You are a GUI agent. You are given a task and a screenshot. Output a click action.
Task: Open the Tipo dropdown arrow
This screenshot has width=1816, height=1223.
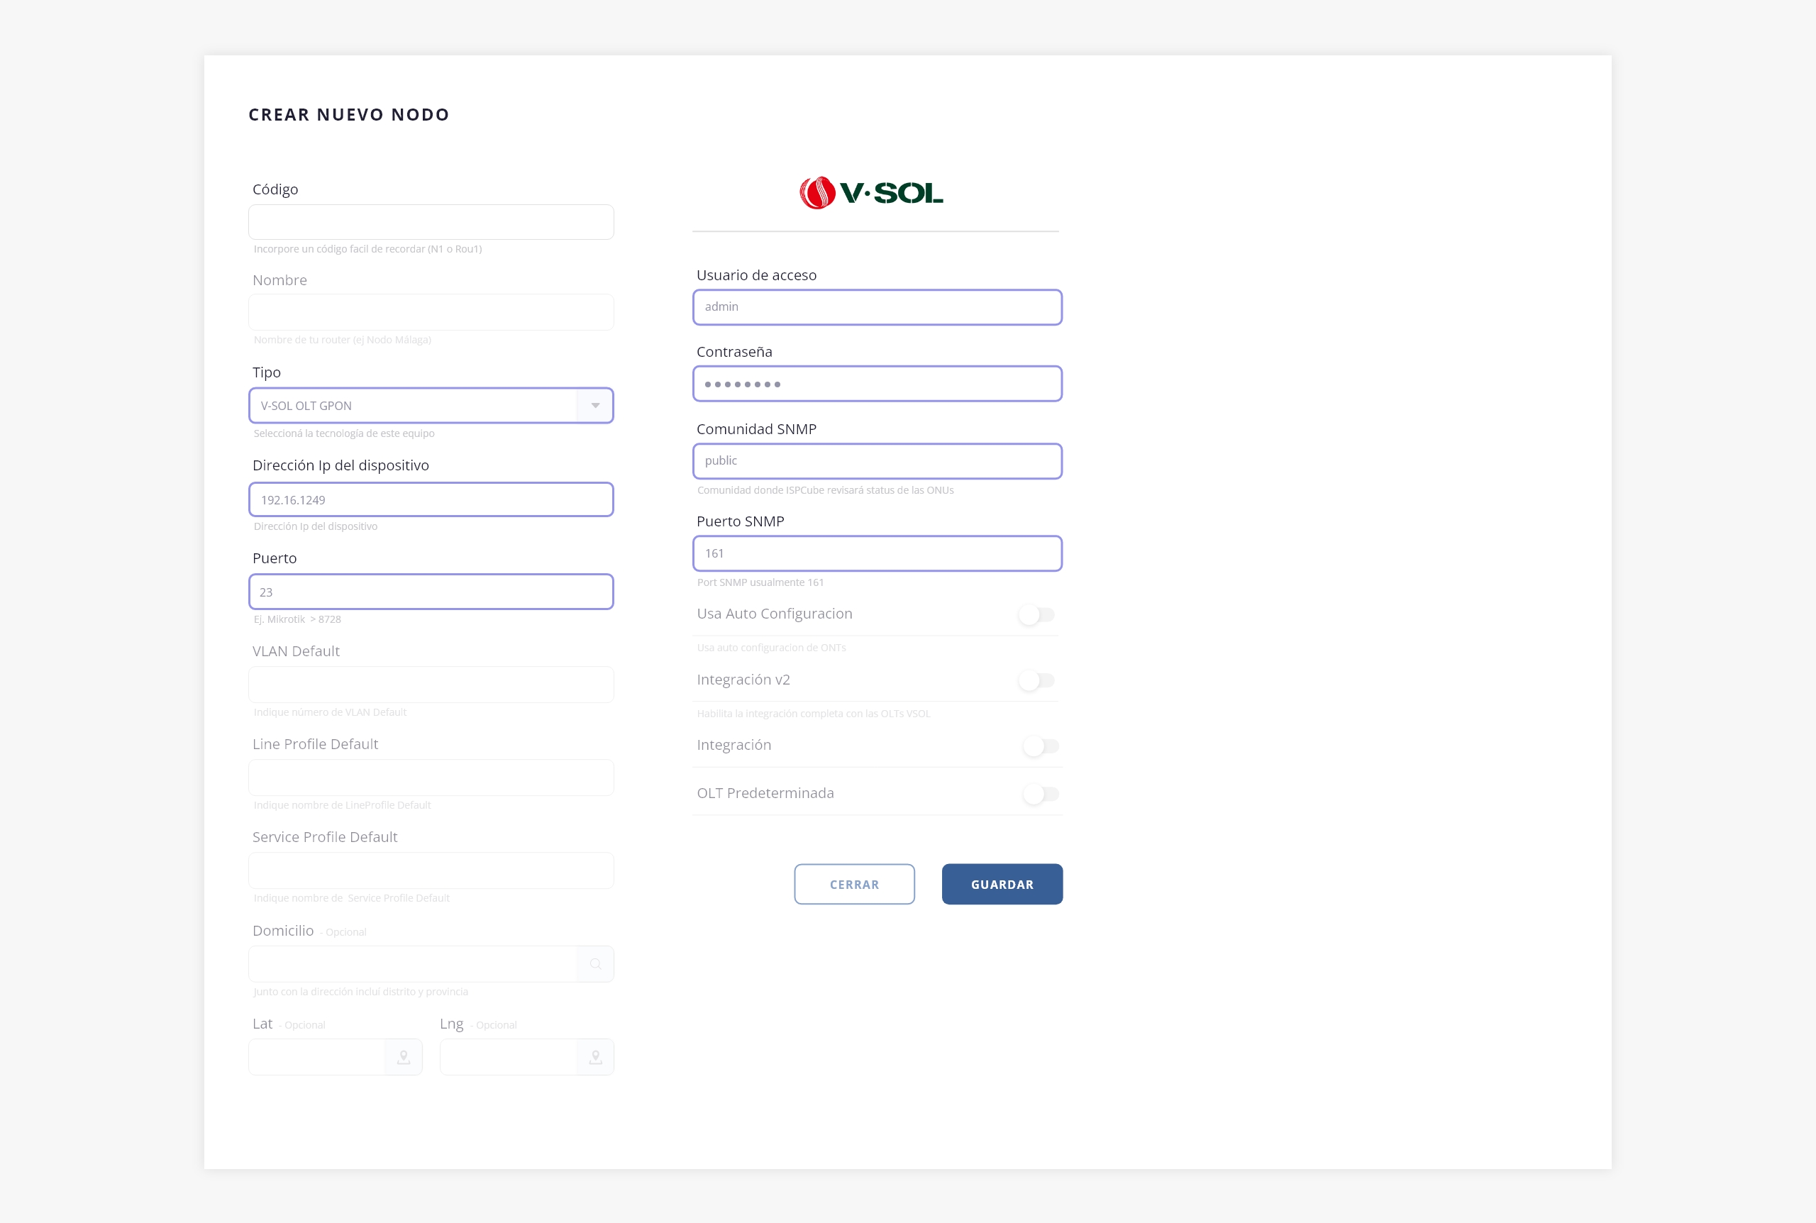click(595, 406)
